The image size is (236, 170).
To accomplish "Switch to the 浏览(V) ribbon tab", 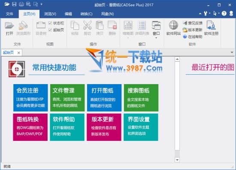I will (50, 14).
